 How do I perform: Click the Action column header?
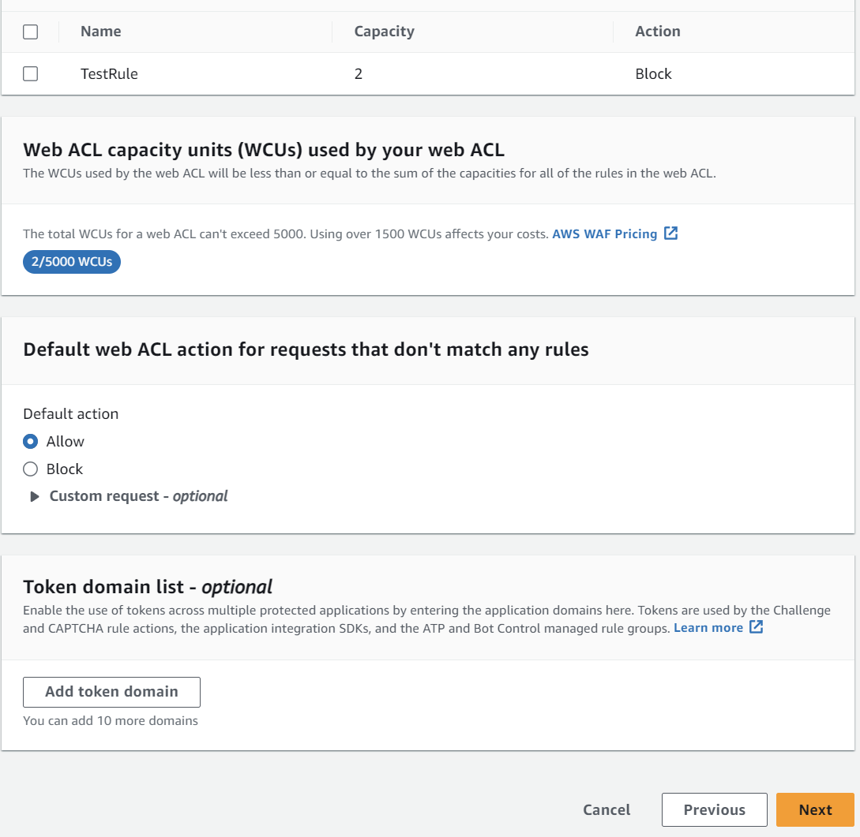pyautogui.click(x=656, y=31)
